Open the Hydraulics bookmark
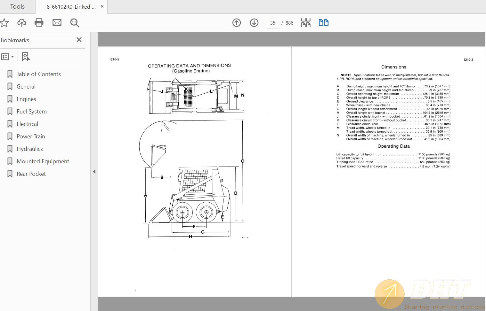 tap(29, 149)
